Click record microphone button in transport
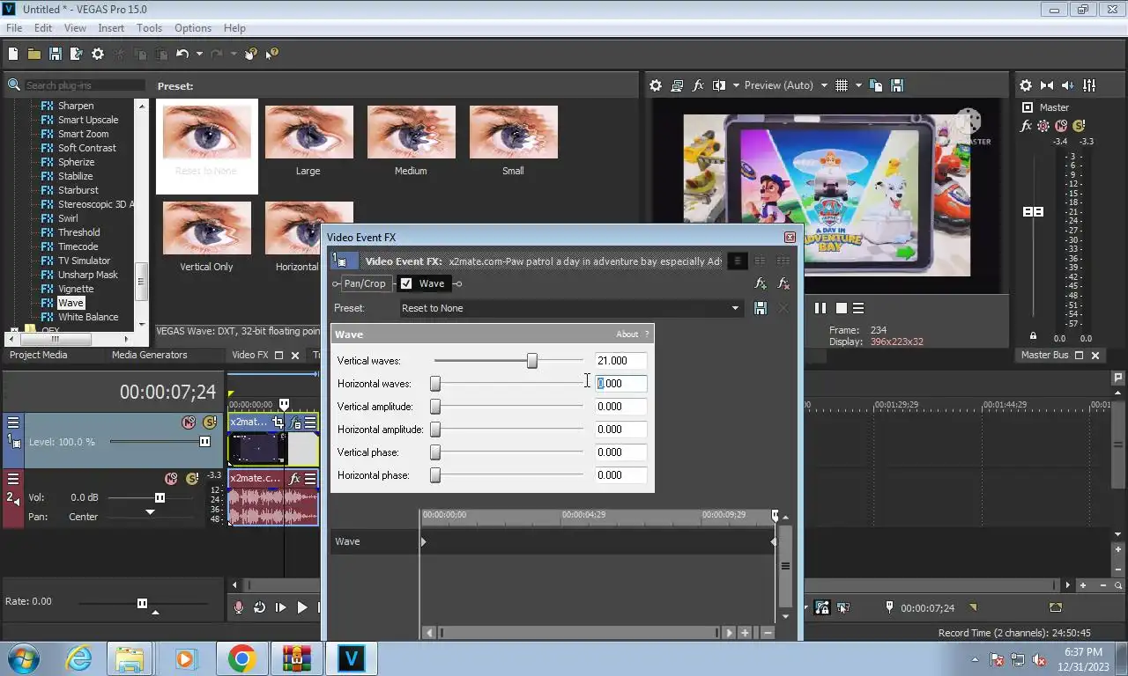Screen dimensions: 1128x676 238,607
